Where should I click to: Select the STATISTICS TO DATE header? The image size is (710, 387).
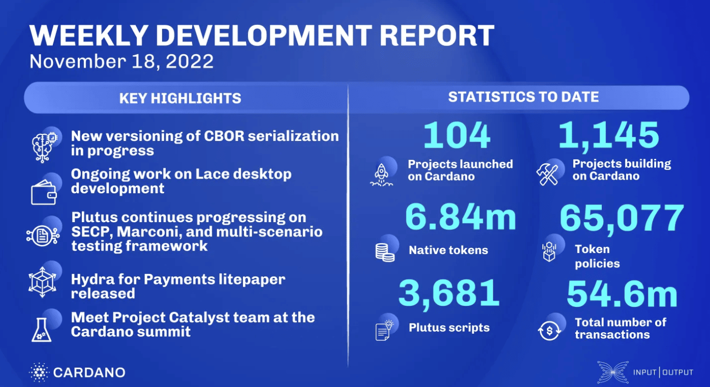tap(523, 97)
